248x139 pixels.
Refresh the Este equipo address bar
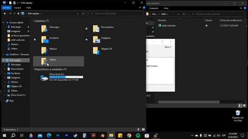[83, 14]
